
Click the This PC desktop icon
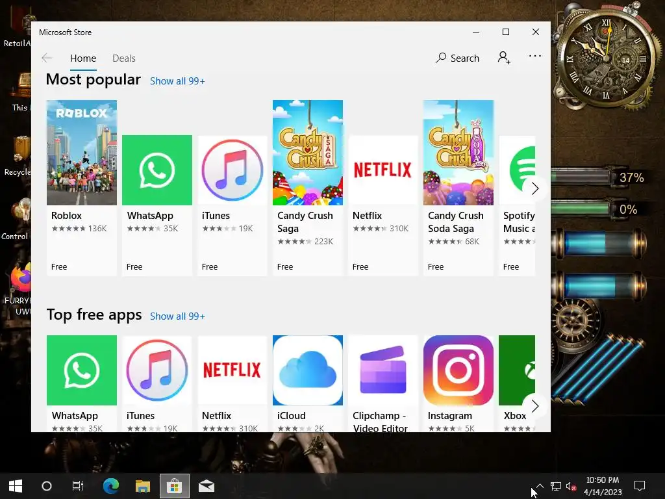(x=23, y=85)
